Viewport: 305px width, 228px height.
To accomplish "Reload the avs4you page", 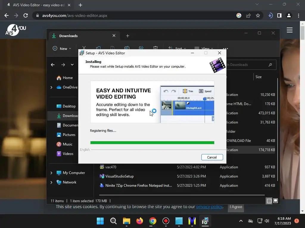I will pos(26,15).
